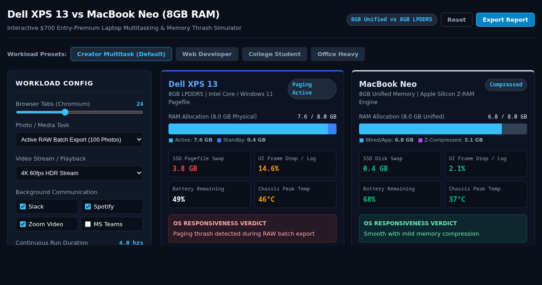This screenshot has height=285, width=542.
Task: Switch to Web Developer preset
Action: [207, 54]
